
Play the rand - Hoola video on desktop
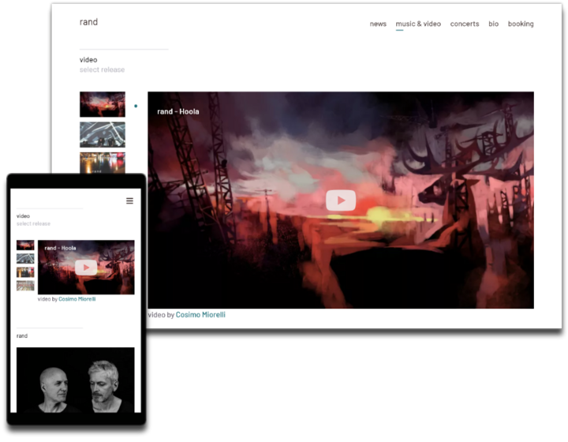click(341, 200)
